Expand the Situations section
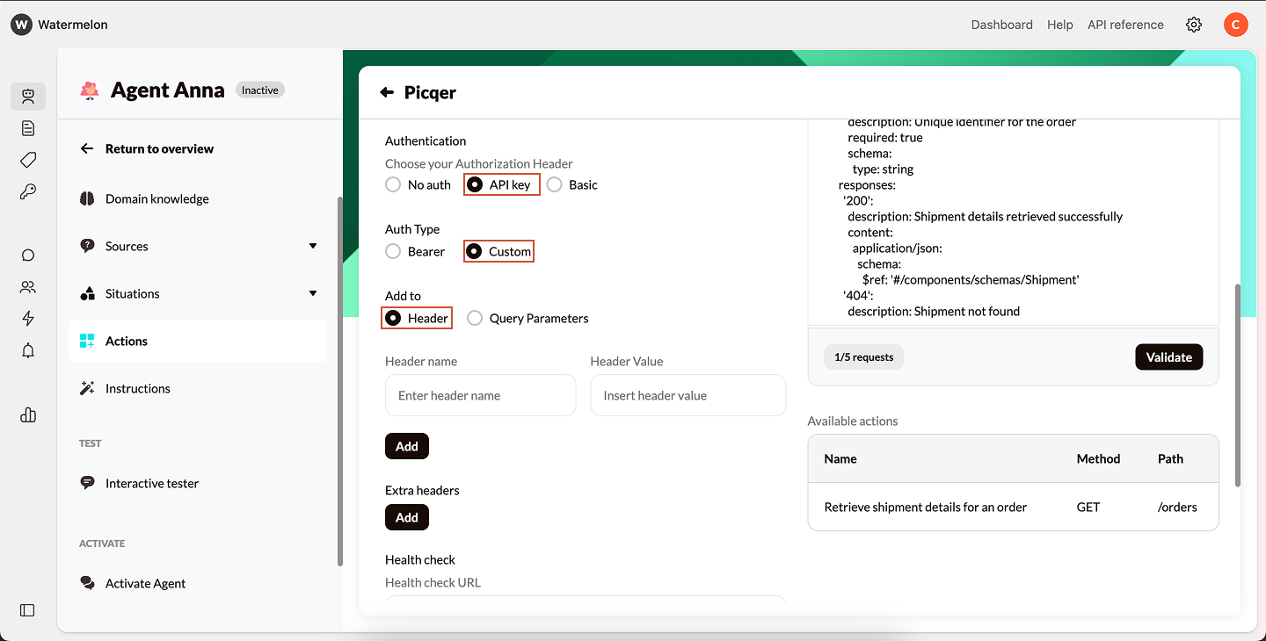 pyautogui.click(x=312, y=294)
